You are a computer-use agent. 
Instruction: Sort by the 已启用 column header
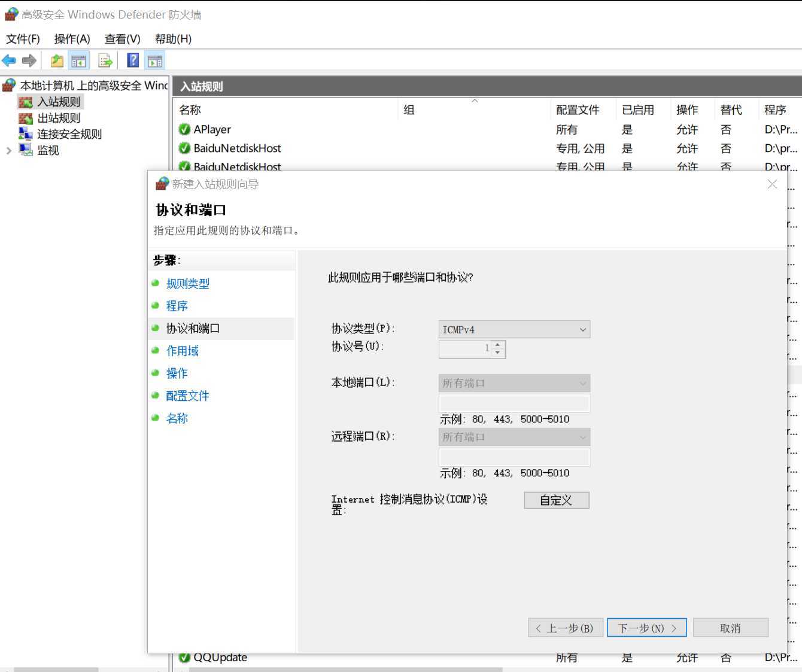coord(643,110)
